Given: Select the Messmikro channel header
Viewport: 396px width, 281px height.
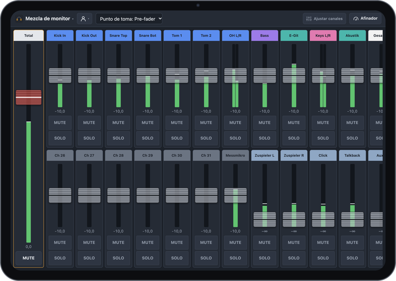Looking at the screenshot, I should tap(235, 155).
